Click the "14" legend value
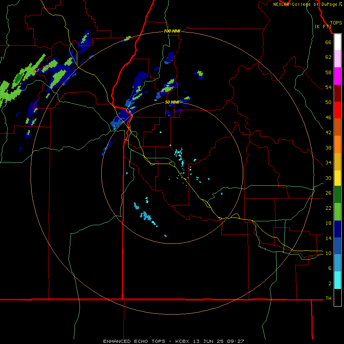 [x=328, y=239]
